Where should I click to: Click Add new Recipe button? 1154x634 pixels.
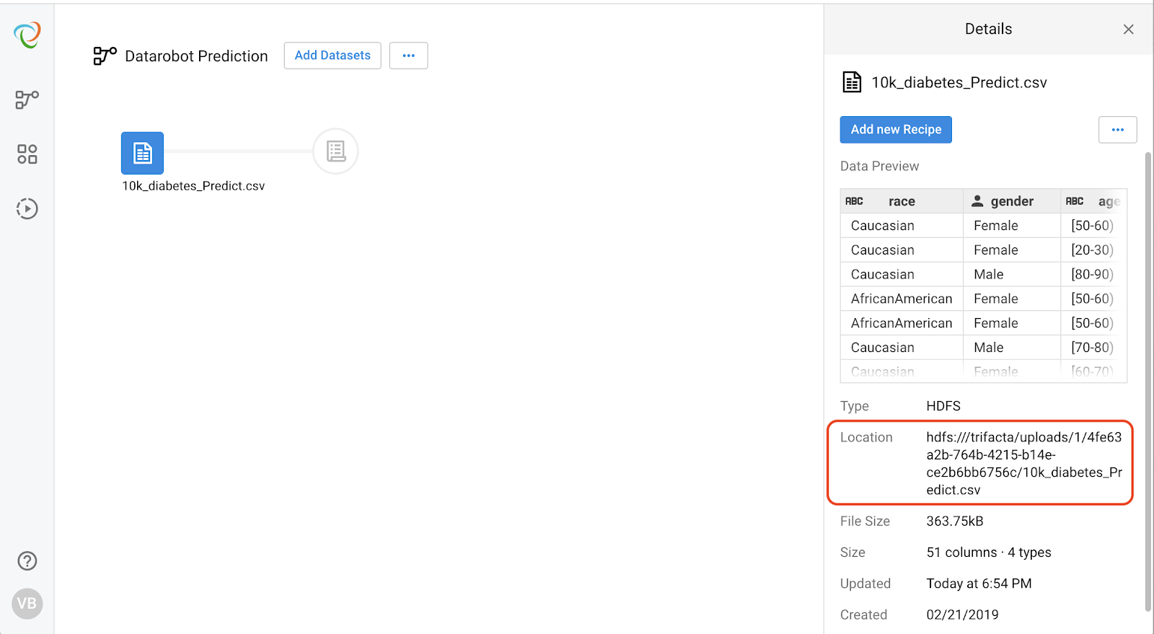coord(896,130)
